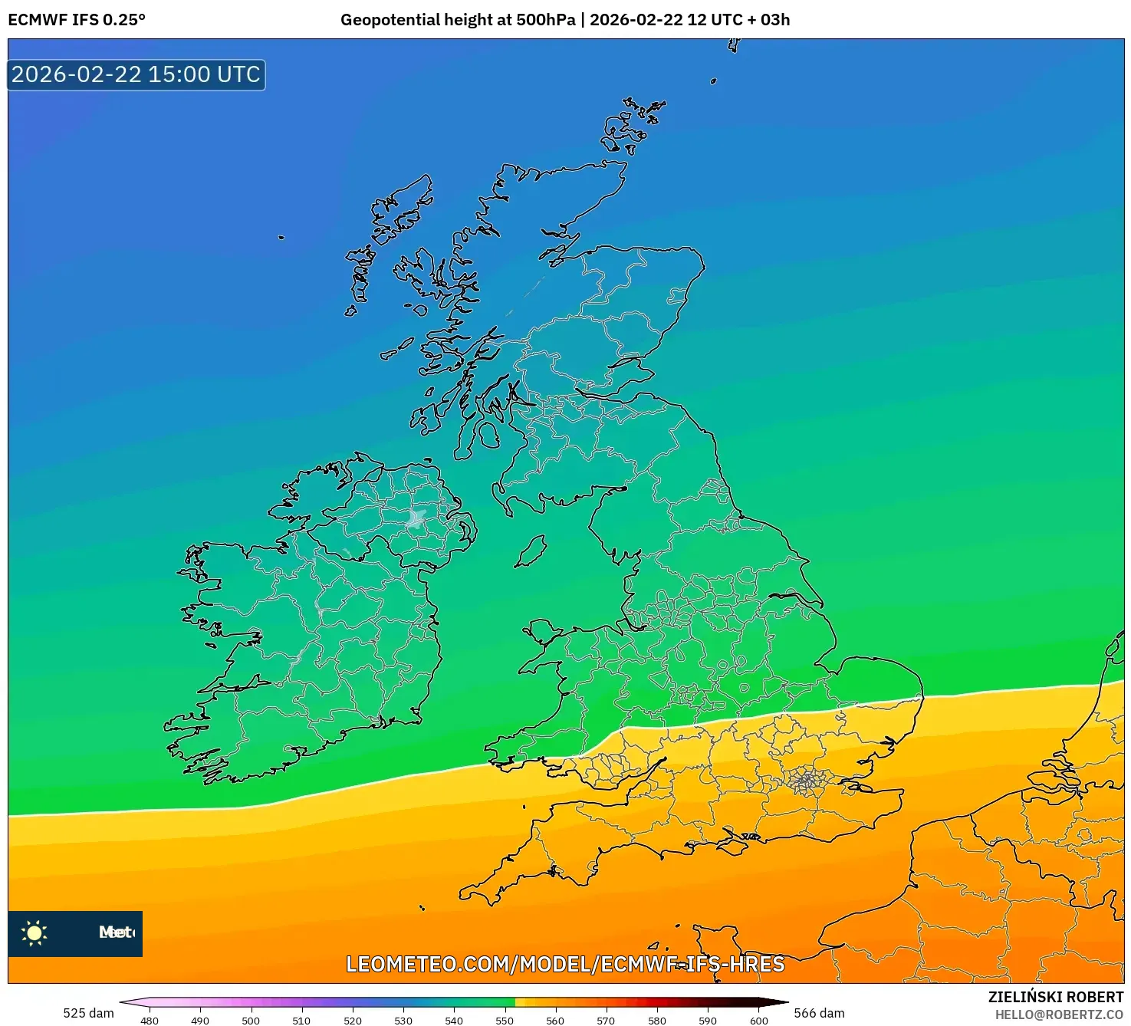This screenshot has height=1026, width=1131.
Task: Click the sun icon in the logo
Action: [35, 934]
